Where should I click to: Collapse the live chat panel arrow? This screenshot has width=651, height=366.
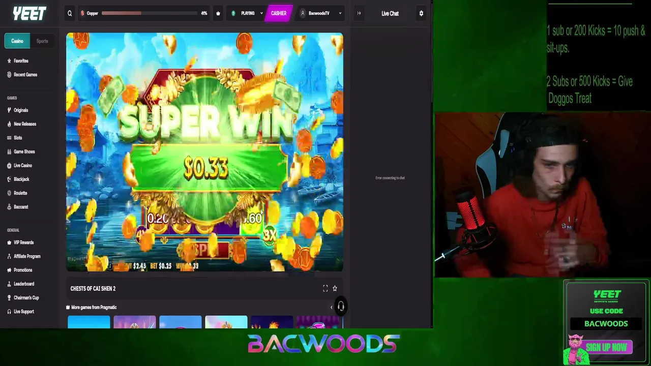pos(359,13)
